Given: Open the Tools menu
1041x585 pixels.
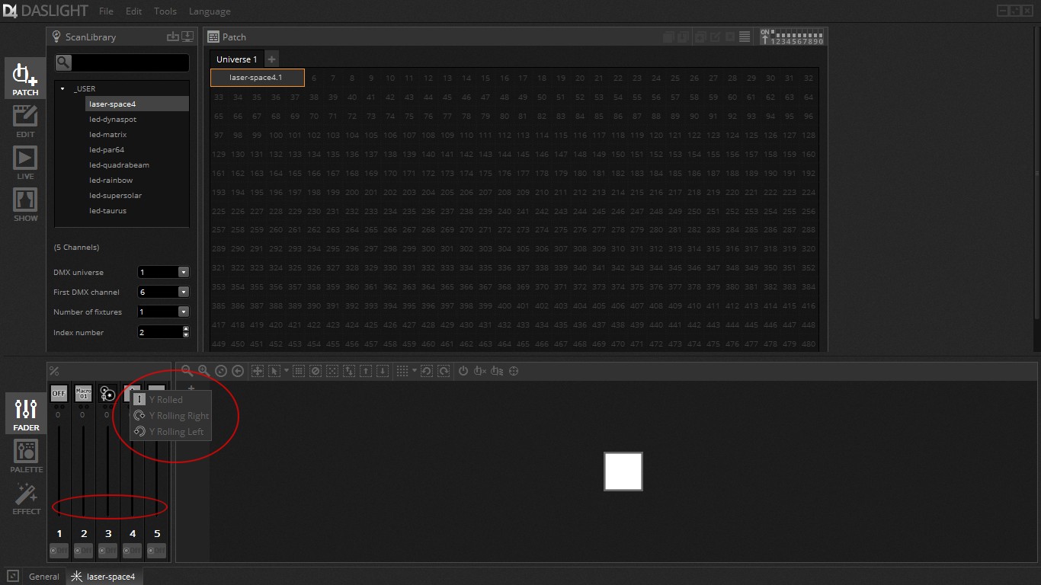Looking at the screenshot, I should pos(165,11).
